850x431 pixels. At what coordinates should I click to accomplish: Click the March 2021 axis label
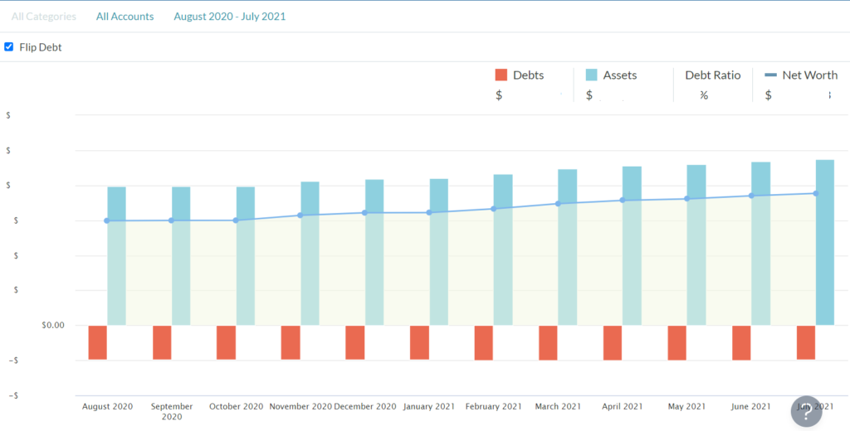point(559,406)
